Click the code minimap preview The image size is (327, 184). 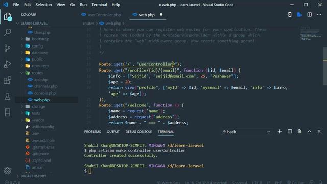[311, 33]
